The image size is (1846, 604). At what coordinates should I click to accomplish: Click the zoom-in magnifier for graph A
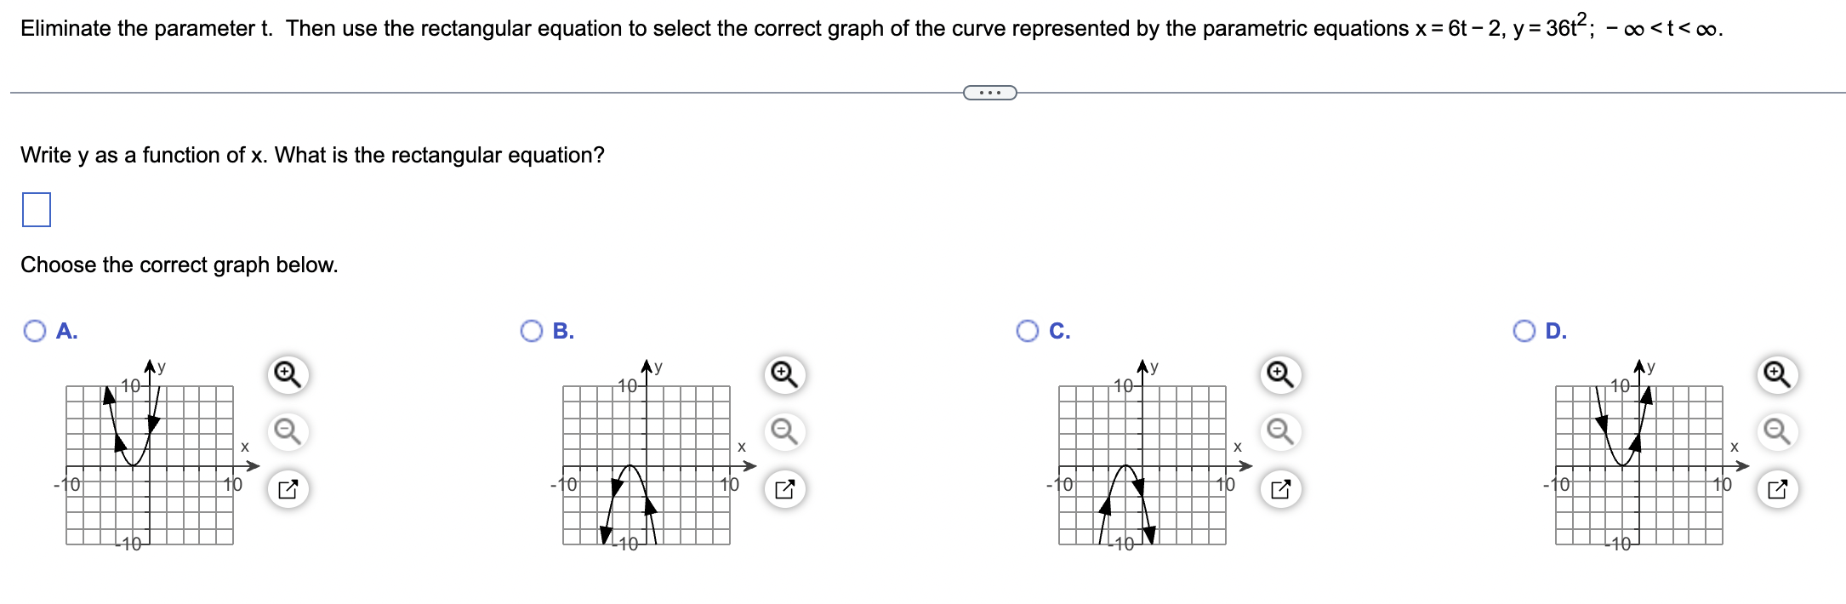click(287, 373)
